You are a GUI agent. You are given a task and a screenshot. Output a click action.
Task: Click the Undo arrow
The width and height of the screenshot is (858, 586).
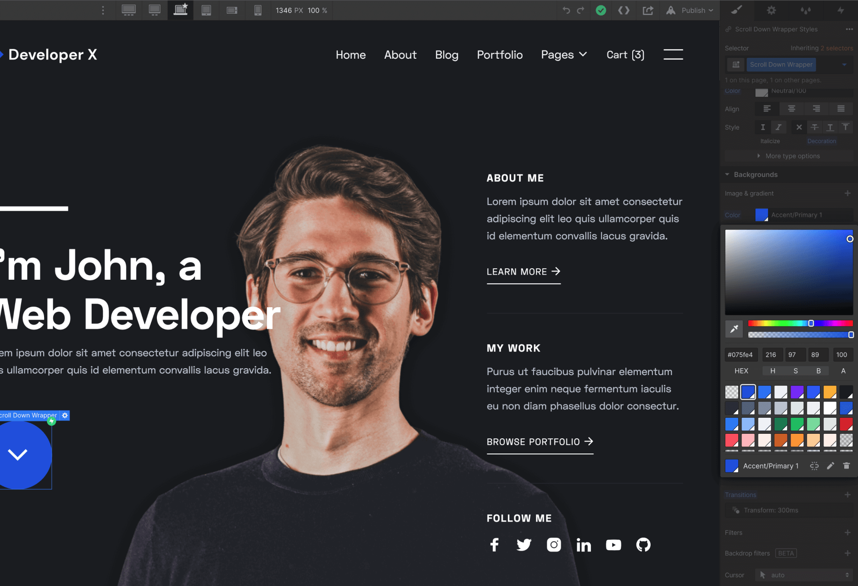pos(566,10)
